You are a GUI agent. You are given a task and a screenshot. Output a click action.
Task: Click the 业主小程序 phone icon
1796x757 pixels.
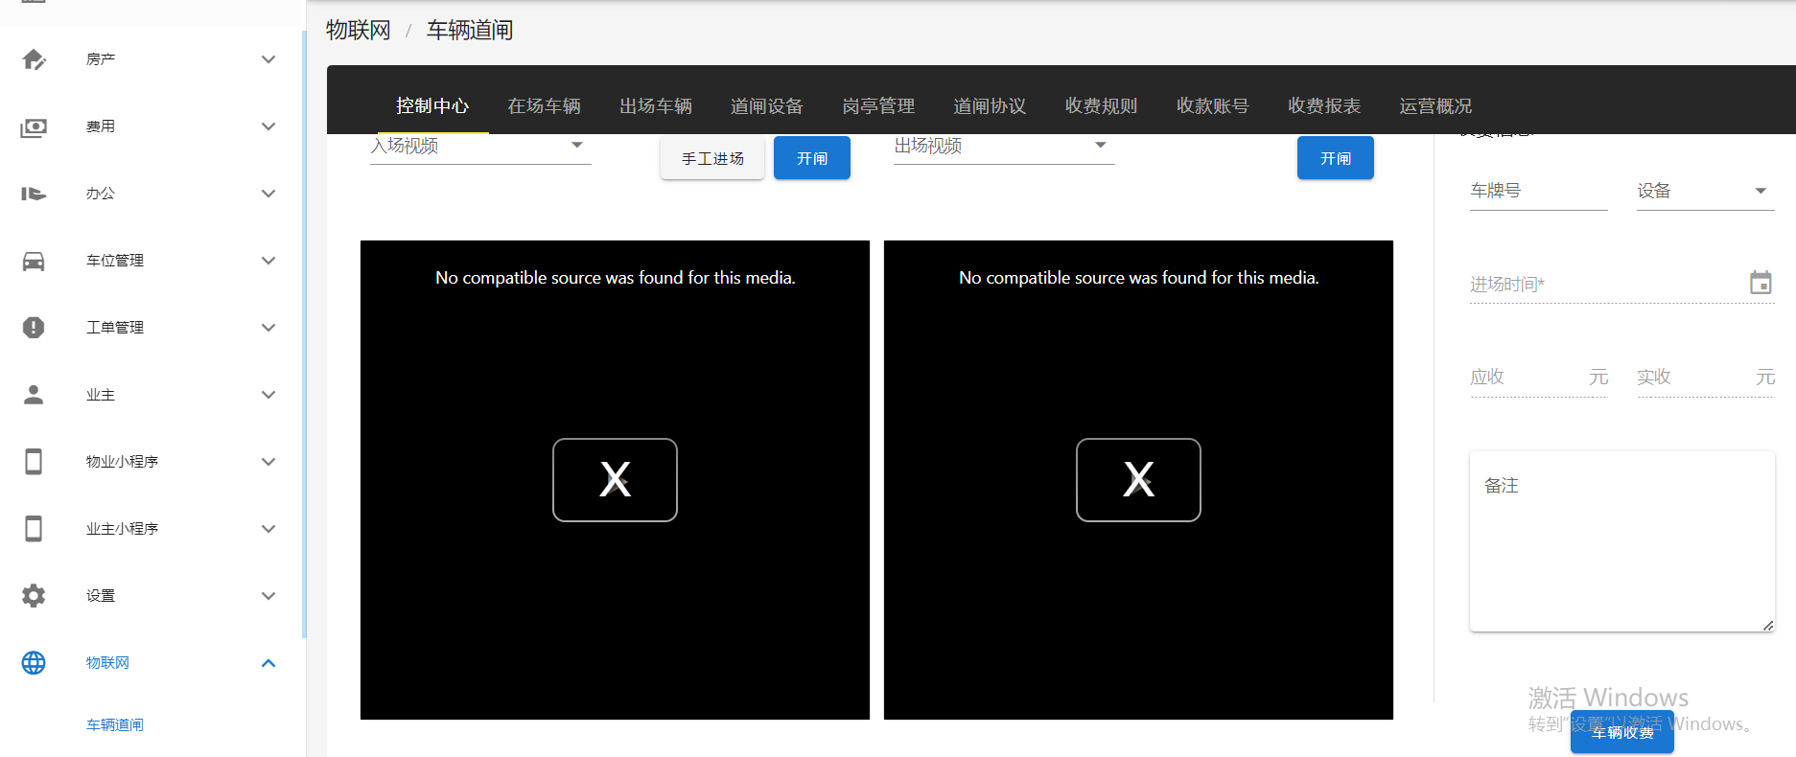34,529
